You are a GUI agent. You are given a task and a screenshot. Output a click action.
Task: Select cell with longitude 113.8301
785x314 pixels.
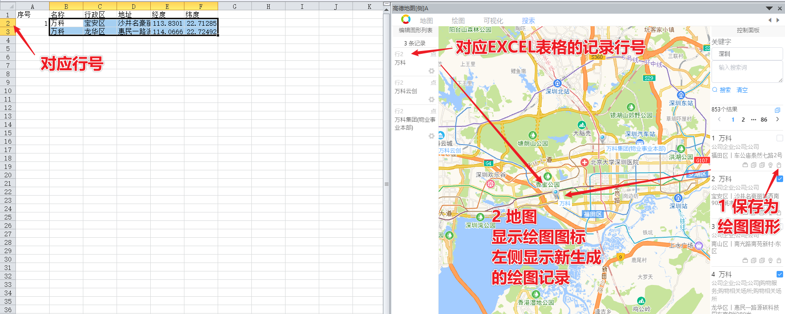tap(167, 23)
